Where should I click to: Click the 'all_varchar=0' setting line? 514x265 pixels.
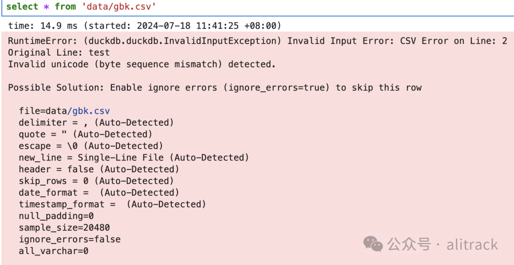(53, 251)
